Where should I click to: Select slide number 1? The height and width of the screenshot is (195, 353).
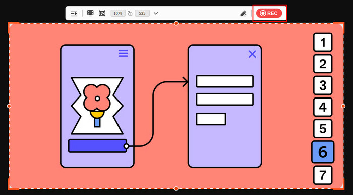(323, 42)
